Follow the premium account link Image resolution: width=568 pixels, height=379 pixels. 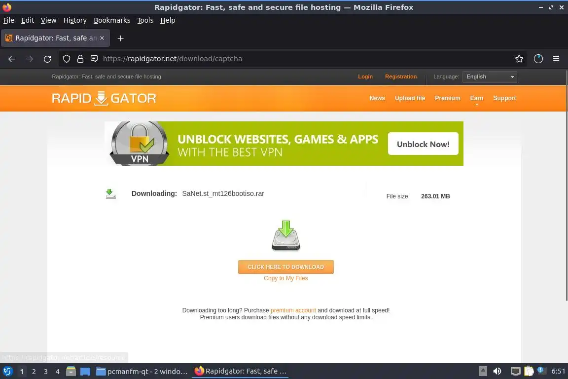(x=293, y=310)
